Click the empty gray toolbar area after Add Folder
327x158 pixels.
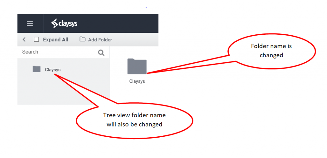click(135, 39)
